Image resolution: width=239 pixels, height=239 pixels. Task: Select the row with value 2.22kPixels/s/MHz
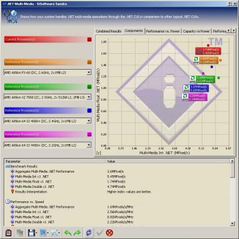[x=117, y=222]
